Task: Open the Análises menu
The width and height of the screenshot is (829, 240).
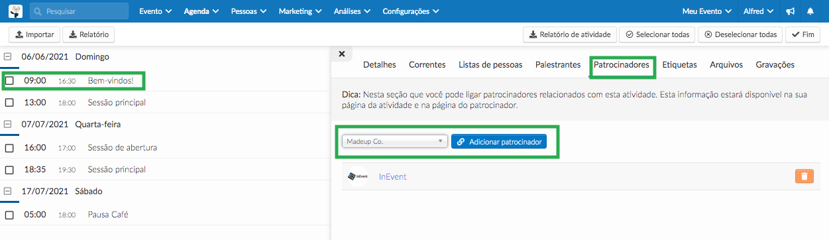Action: click(353, 11)
